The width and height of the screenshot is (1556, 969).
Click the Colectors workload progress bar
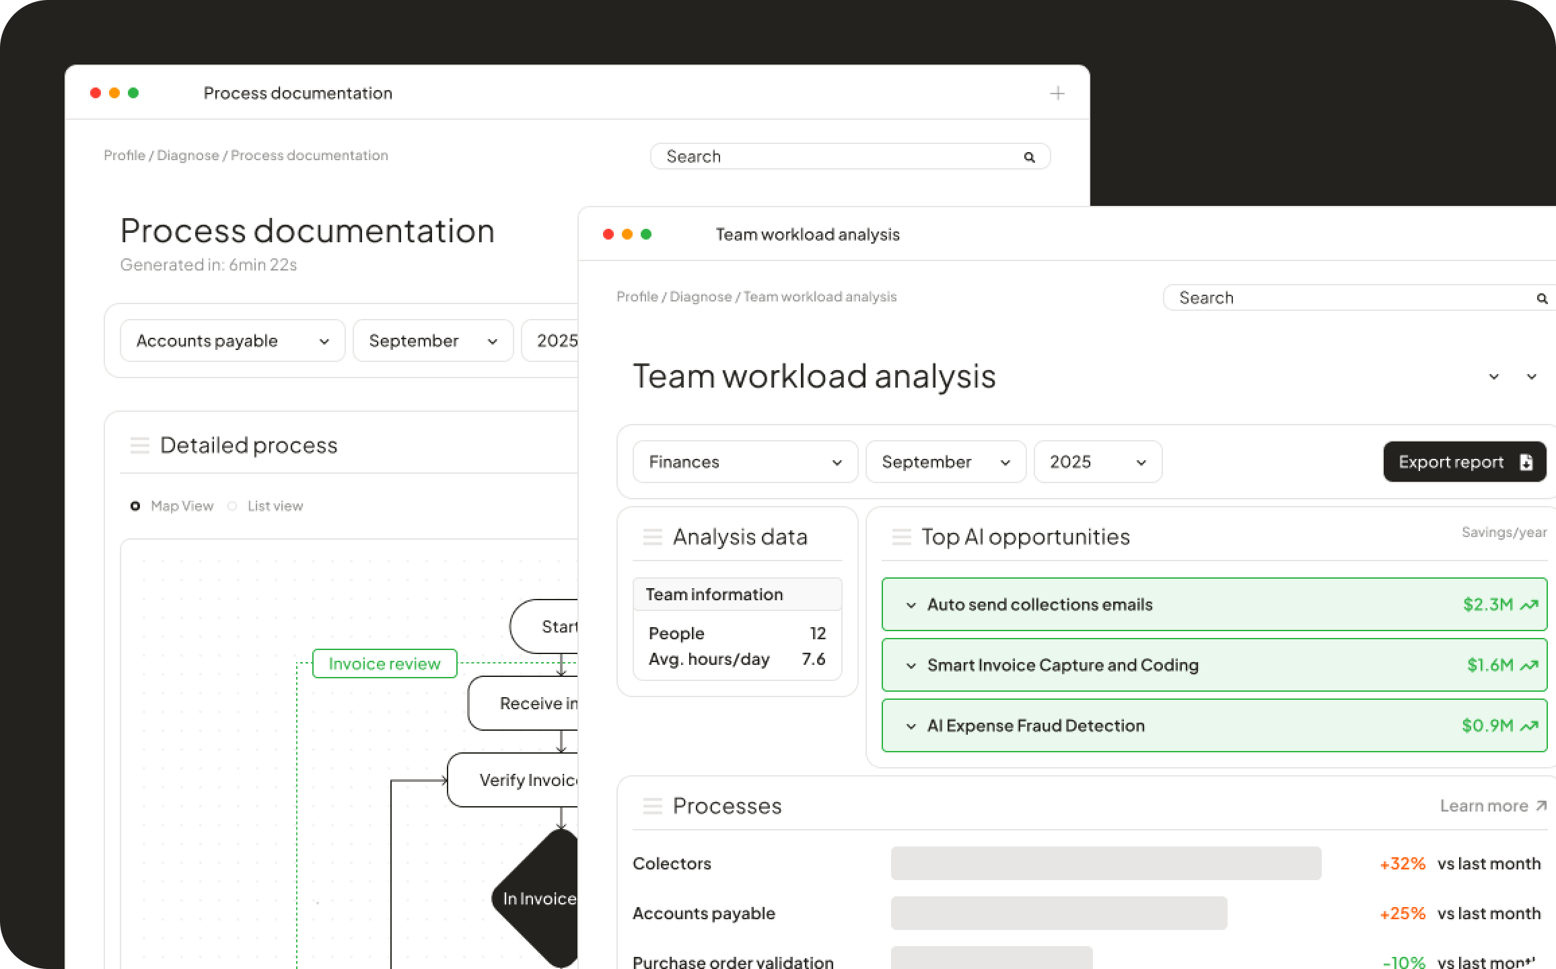(1105, 863)
